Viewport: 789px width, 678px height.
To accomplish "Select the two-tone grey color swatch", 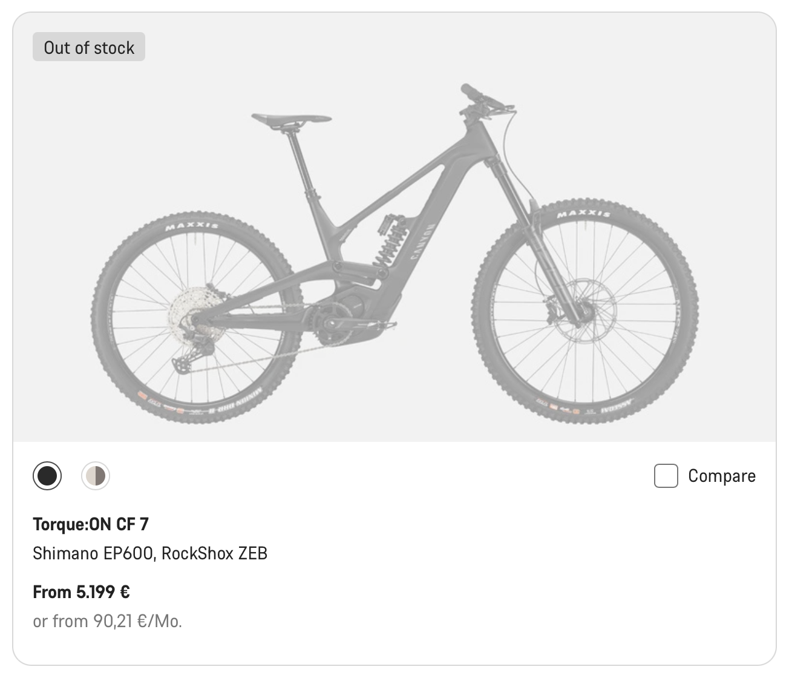I will point(96,476).
